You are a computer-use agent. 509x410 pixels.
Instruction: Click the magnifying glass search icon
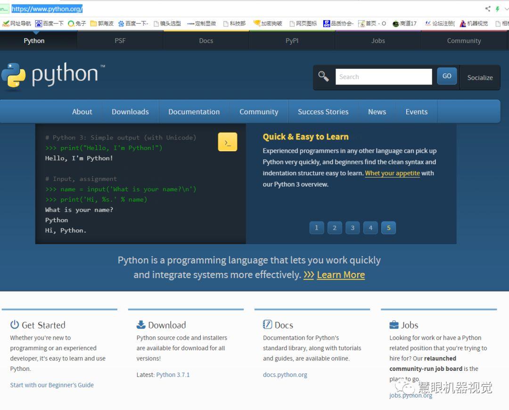point(323,77)
